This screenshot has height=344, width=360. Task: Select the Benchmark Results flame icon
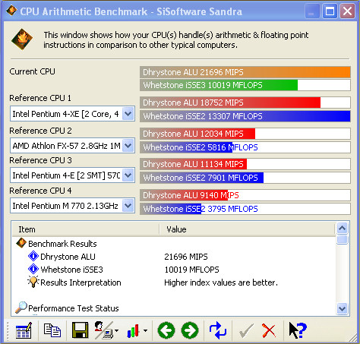tap(21, 243)
